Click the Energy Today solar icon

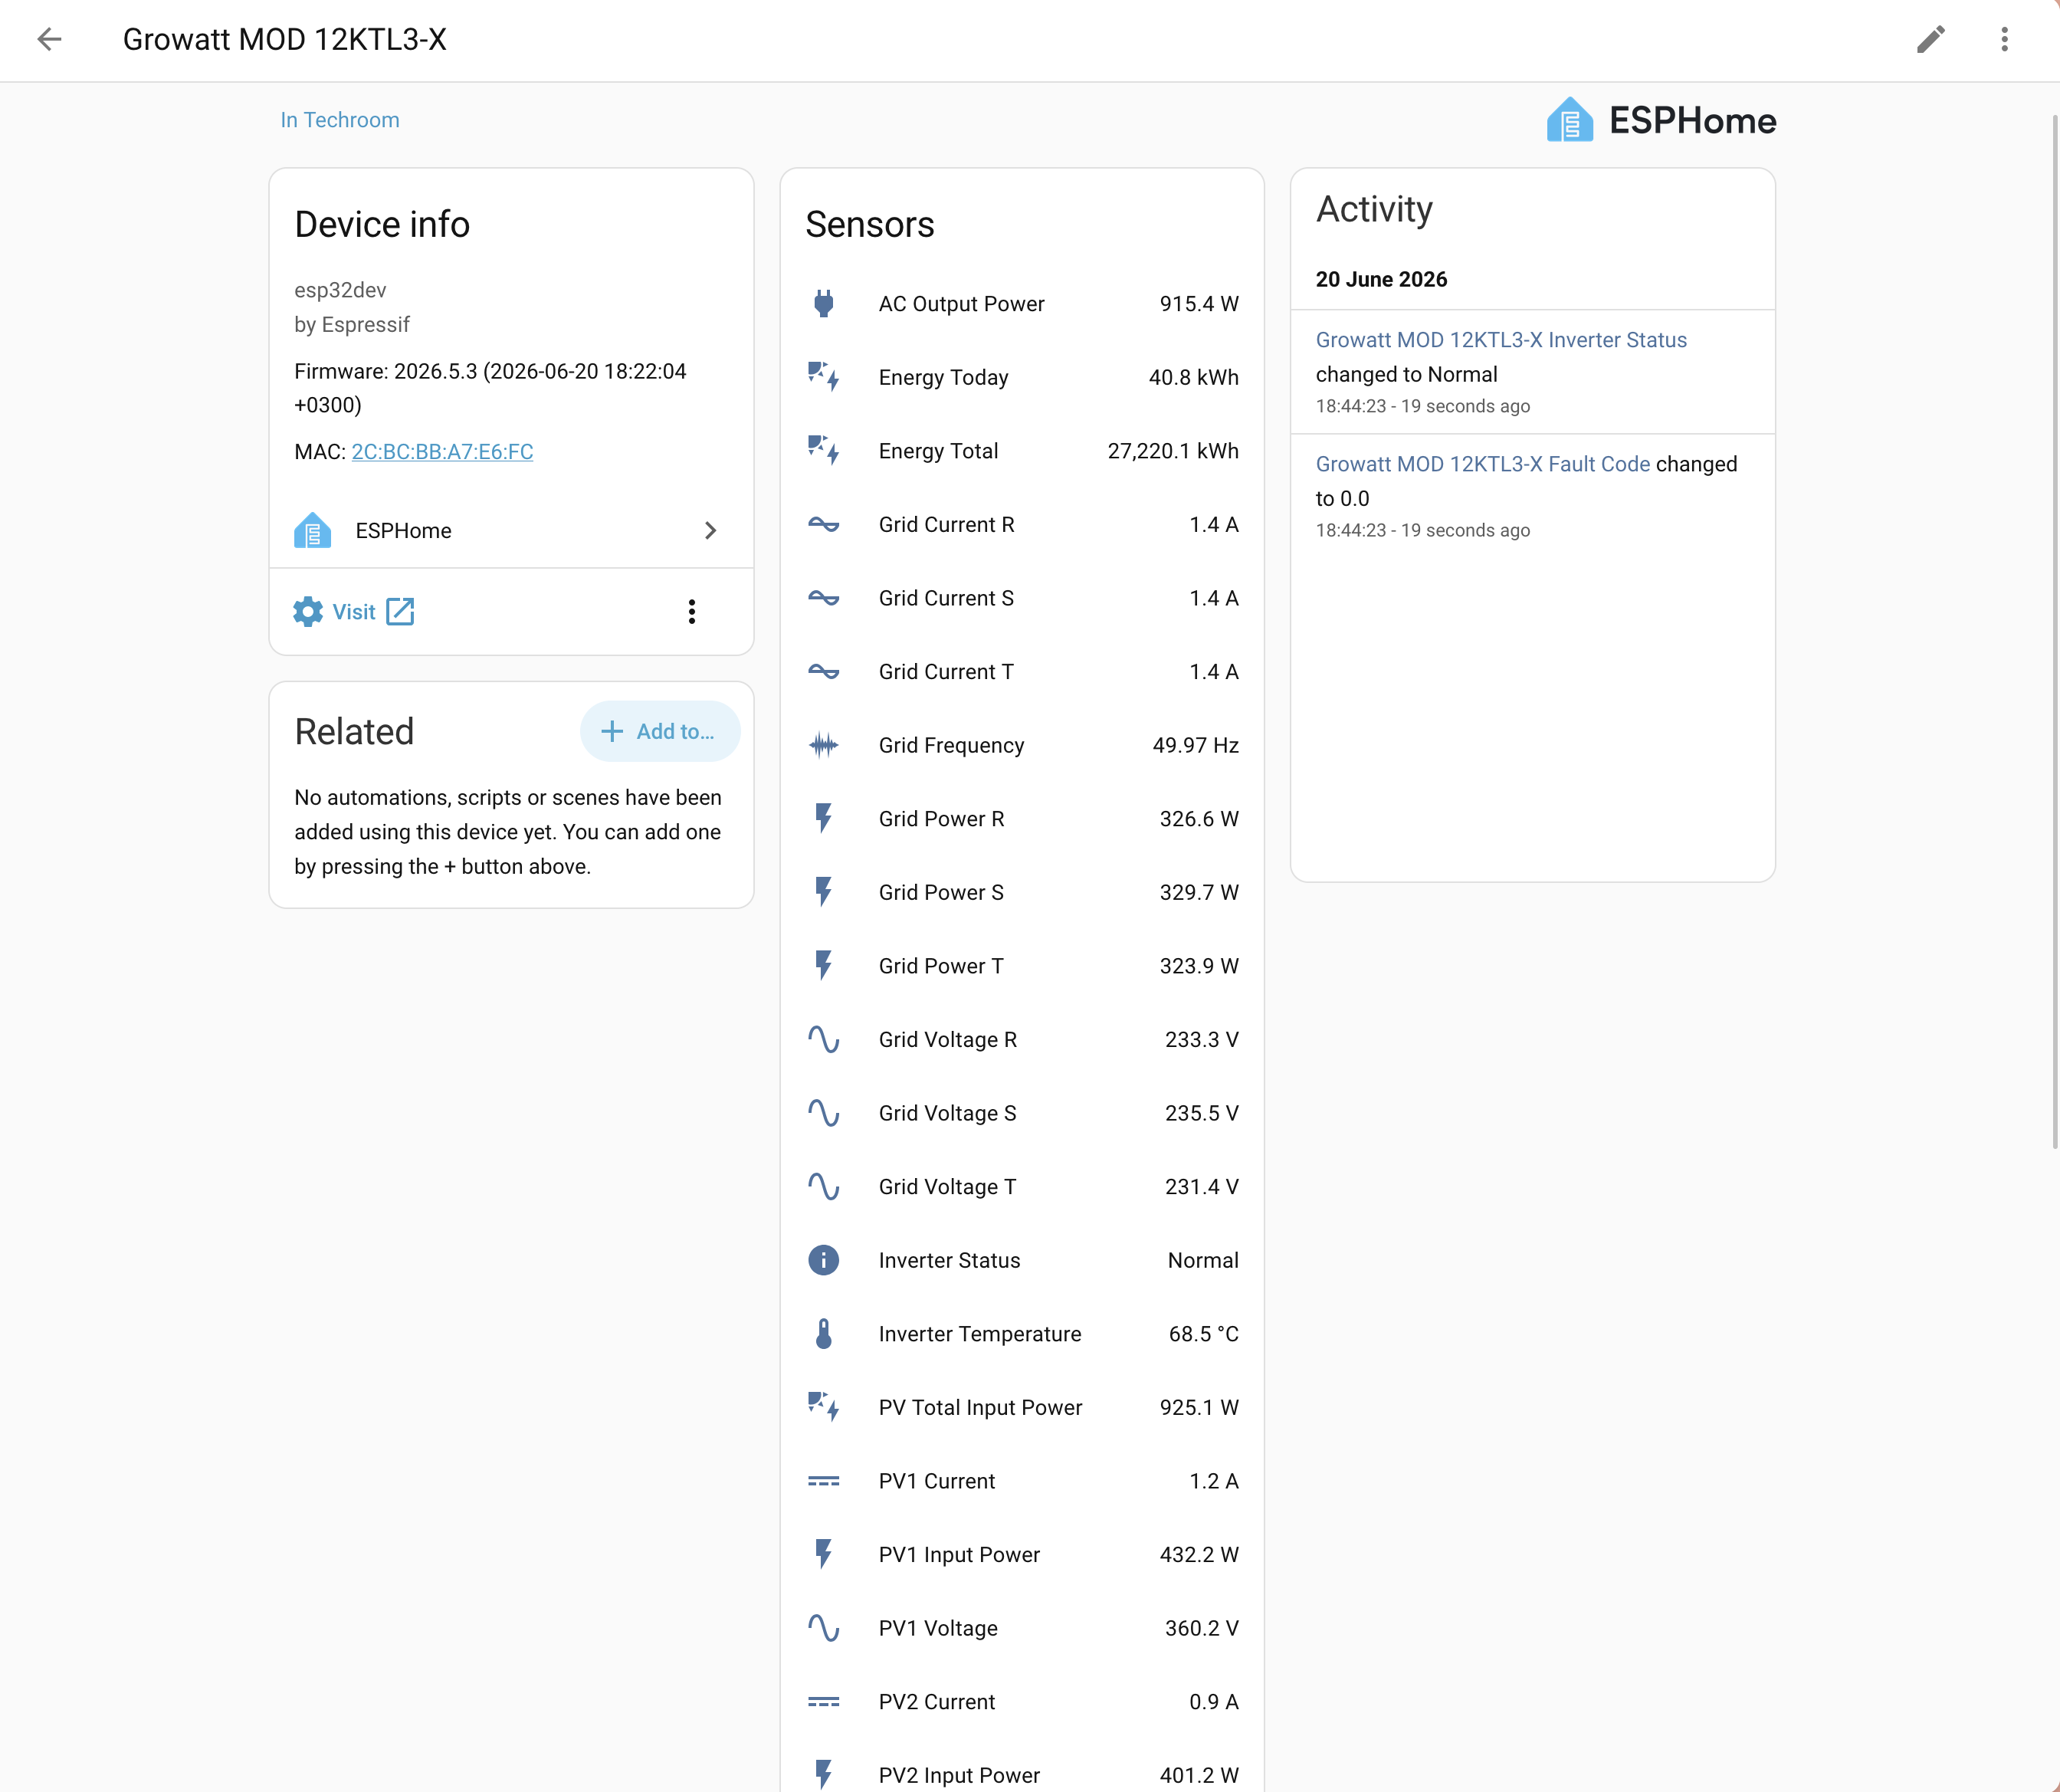(x=823, y=377)
